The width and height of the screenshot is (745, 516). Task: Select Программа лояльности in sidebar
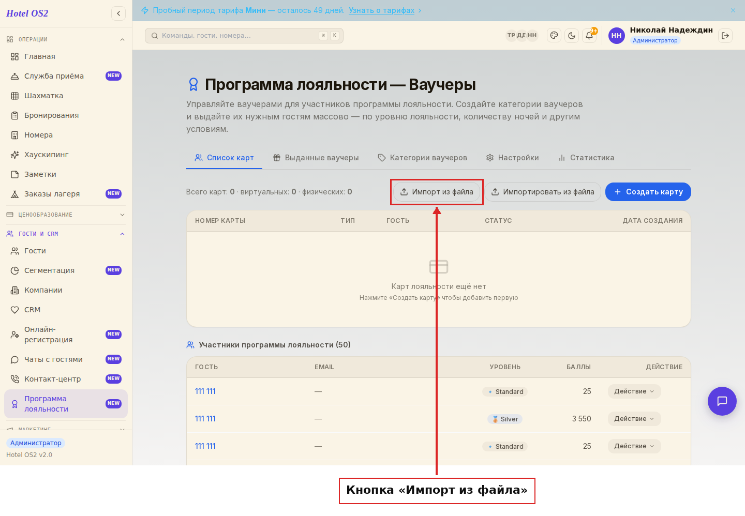66,404
